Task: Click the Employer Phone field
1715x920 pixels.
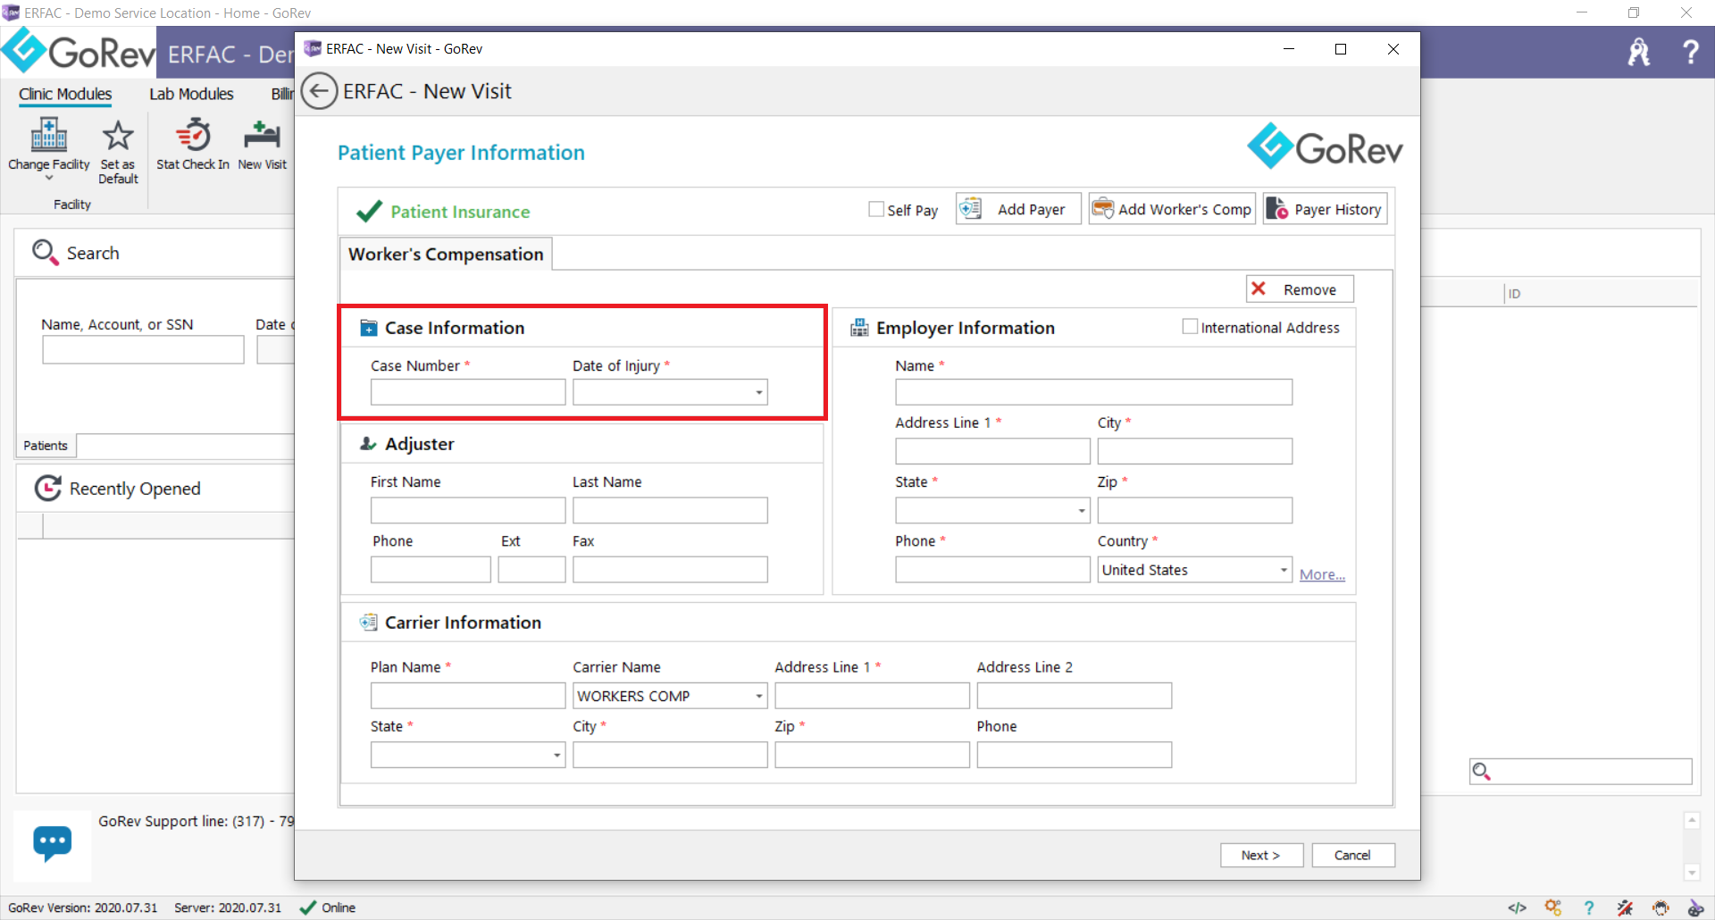Action: [992, 570]
